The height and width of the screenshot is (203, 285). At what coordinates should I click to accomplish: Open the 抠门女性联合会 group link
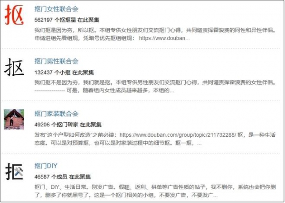[x=57, y=9]
